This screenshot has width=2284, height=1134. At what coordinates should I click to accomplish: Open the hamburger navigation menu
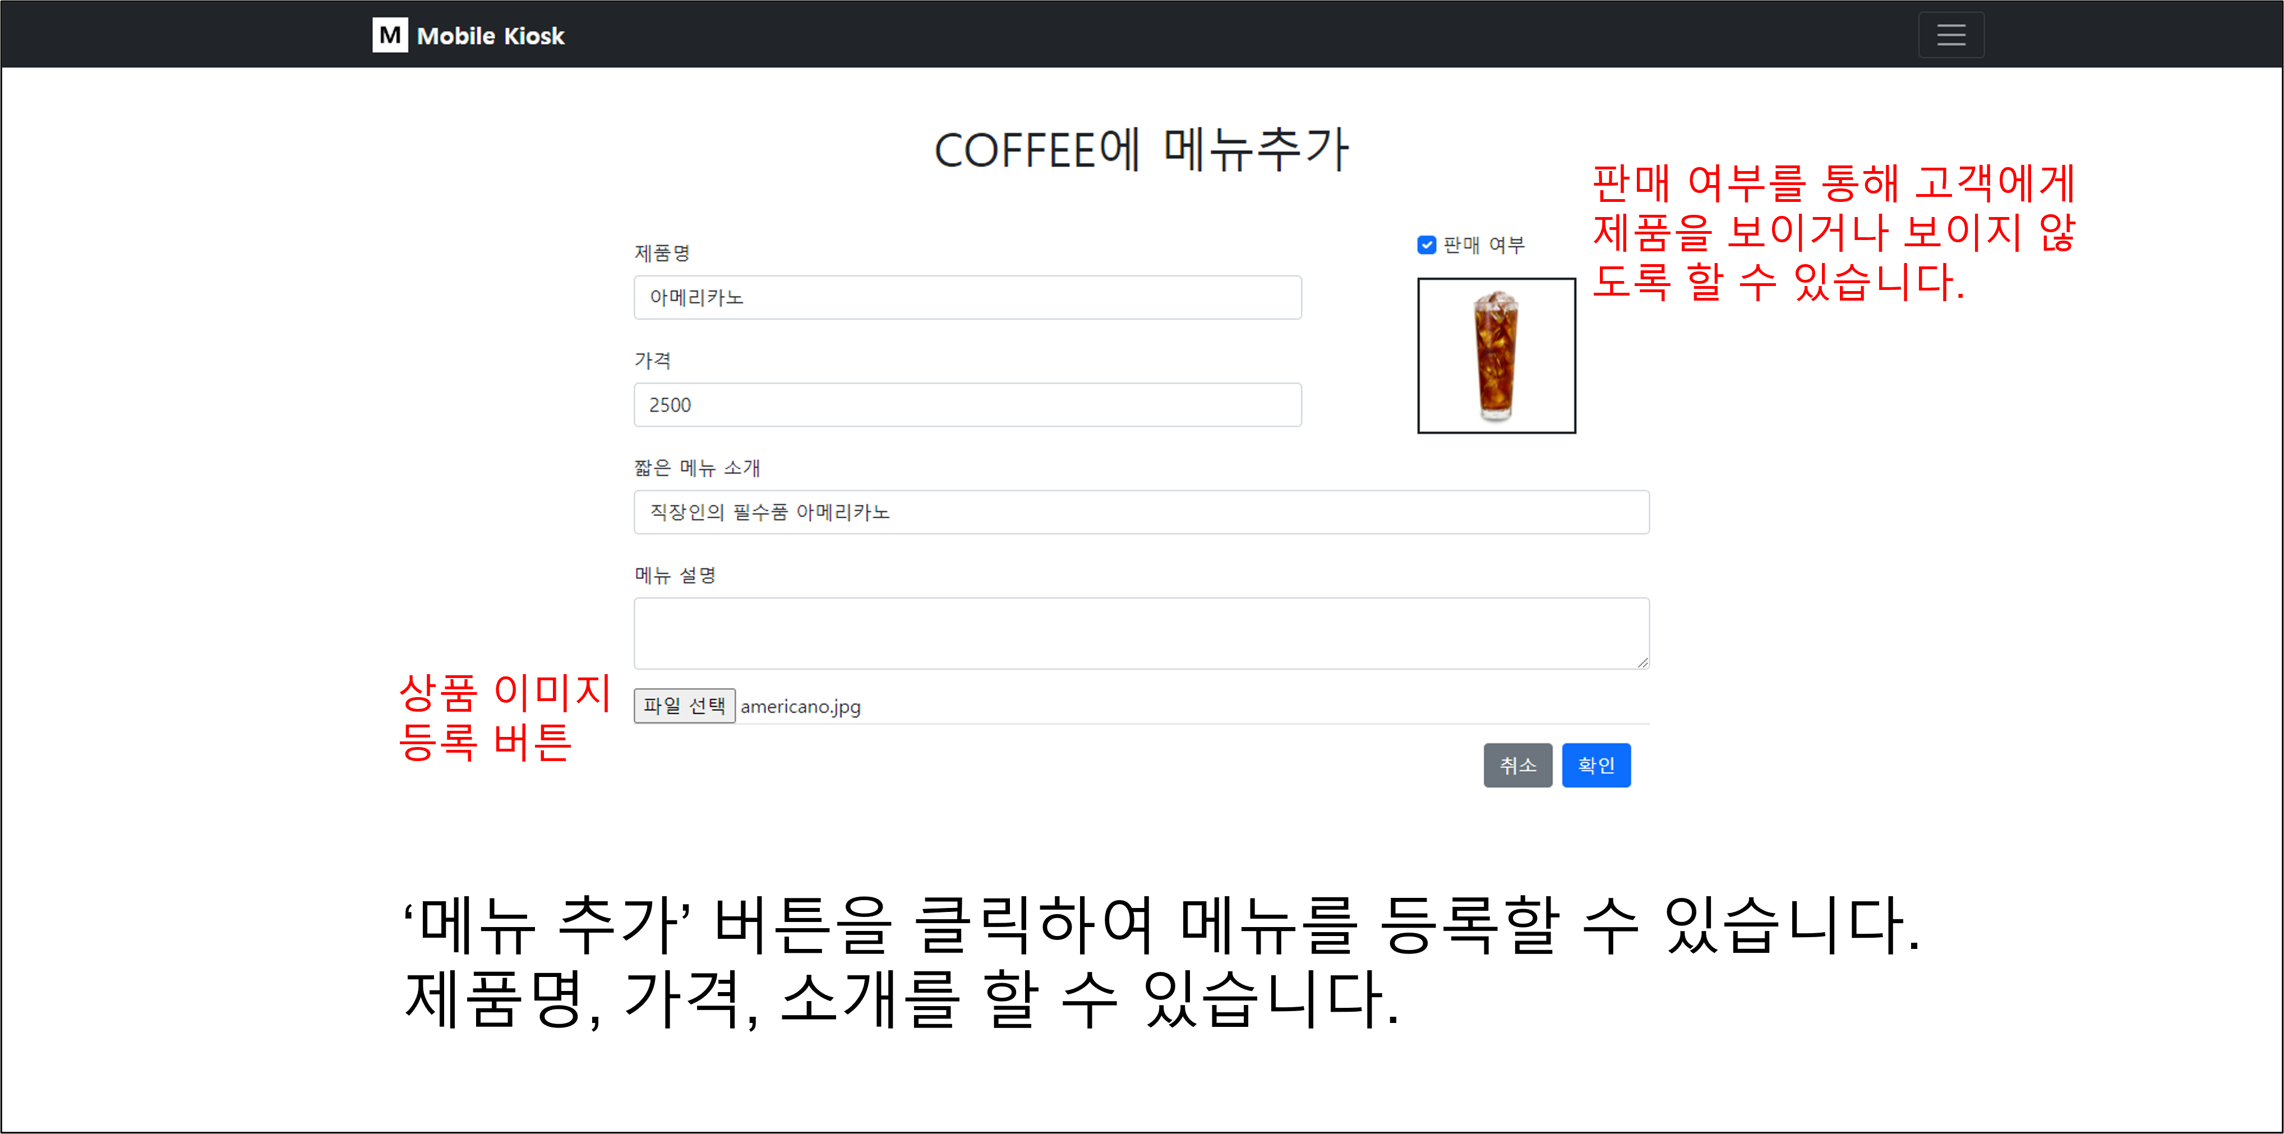1950,35
